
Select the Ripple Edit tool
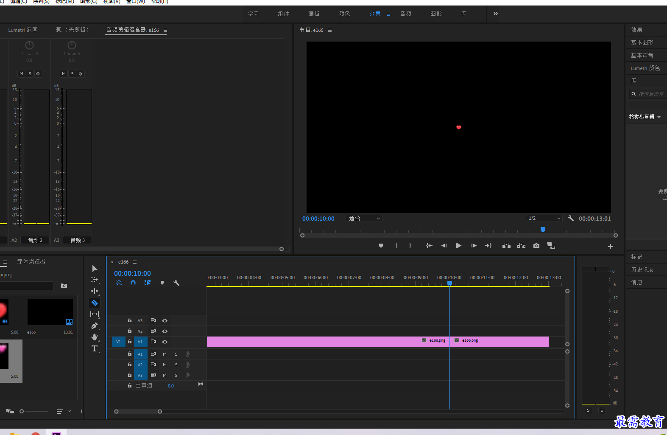[x=95, y=291]
